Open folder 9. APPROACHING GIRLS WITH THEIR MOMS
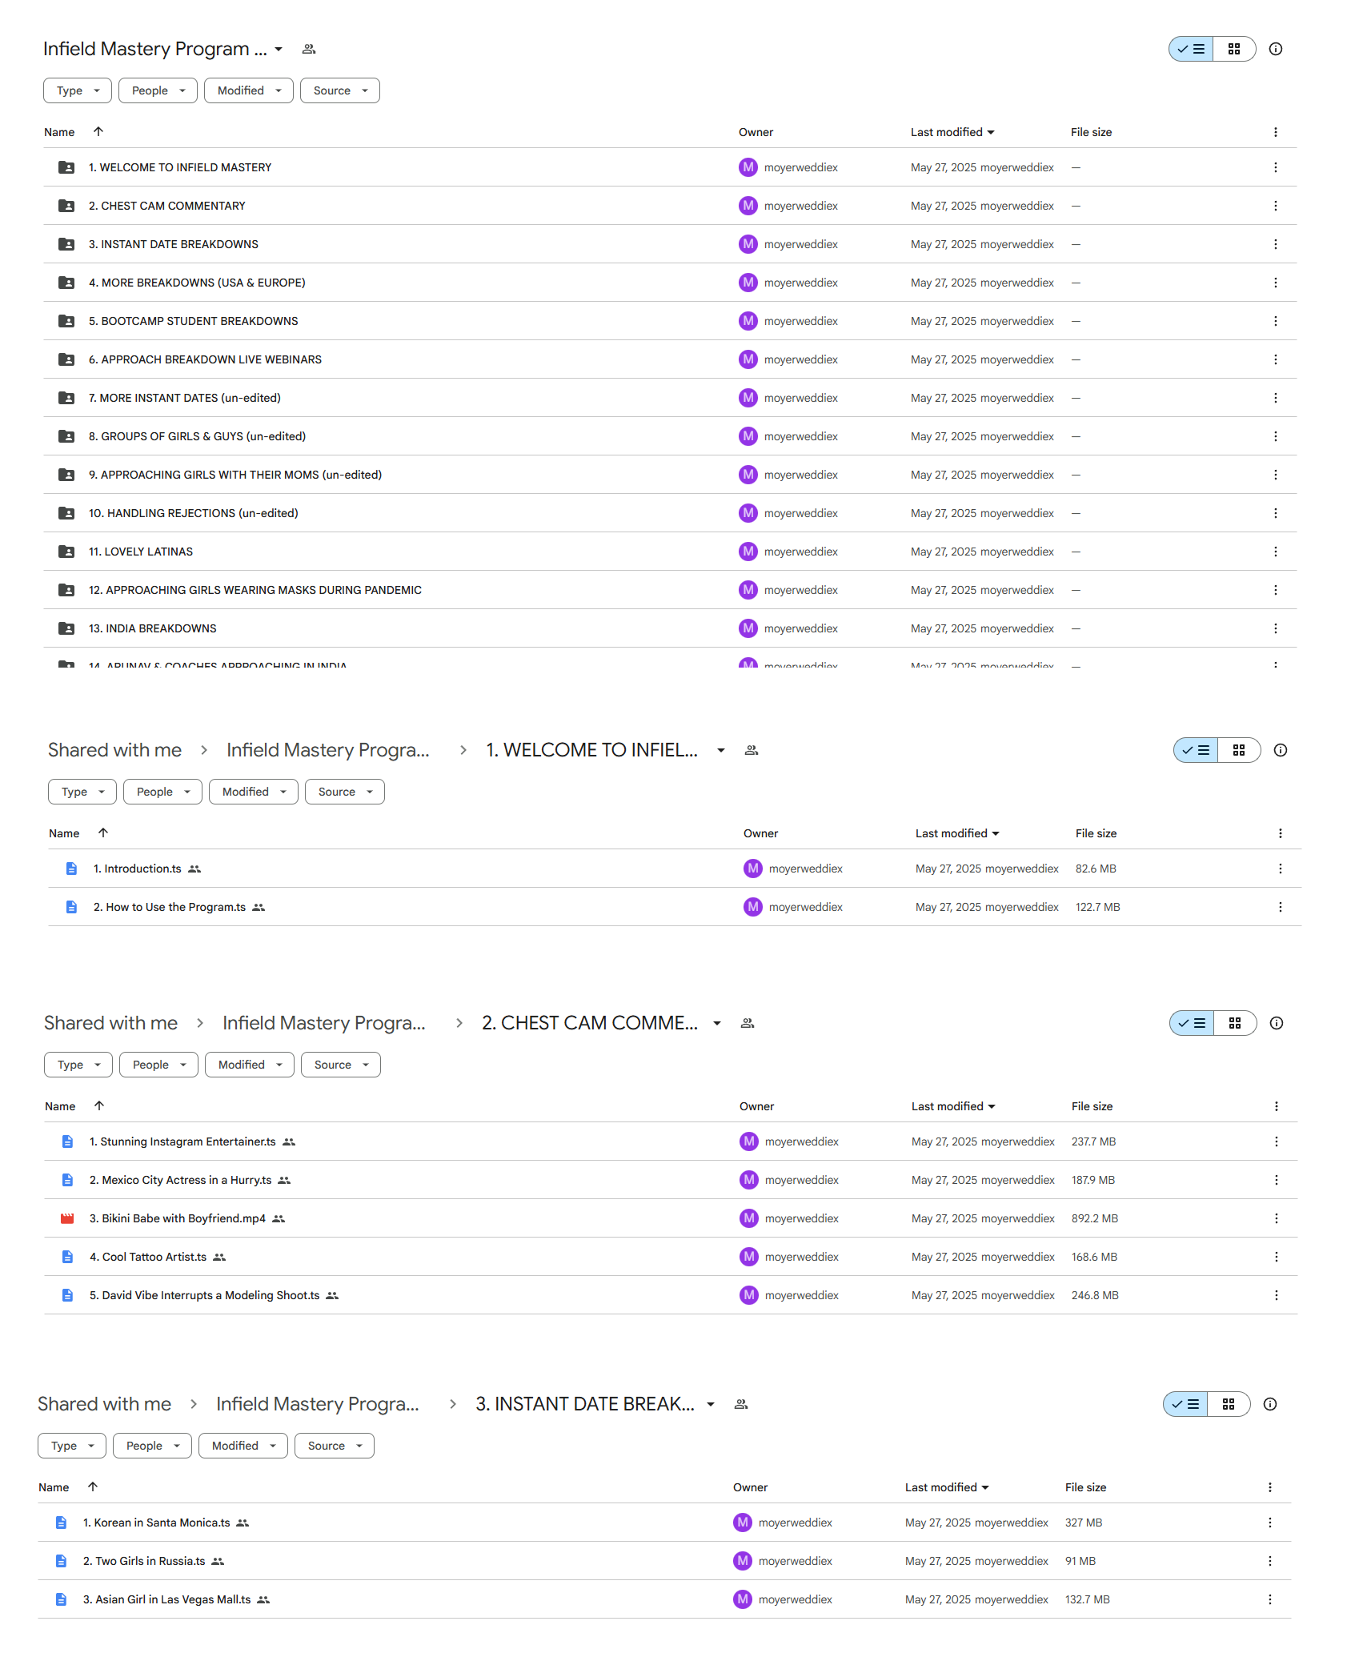1351x1665 pixels. pos(235,475)
